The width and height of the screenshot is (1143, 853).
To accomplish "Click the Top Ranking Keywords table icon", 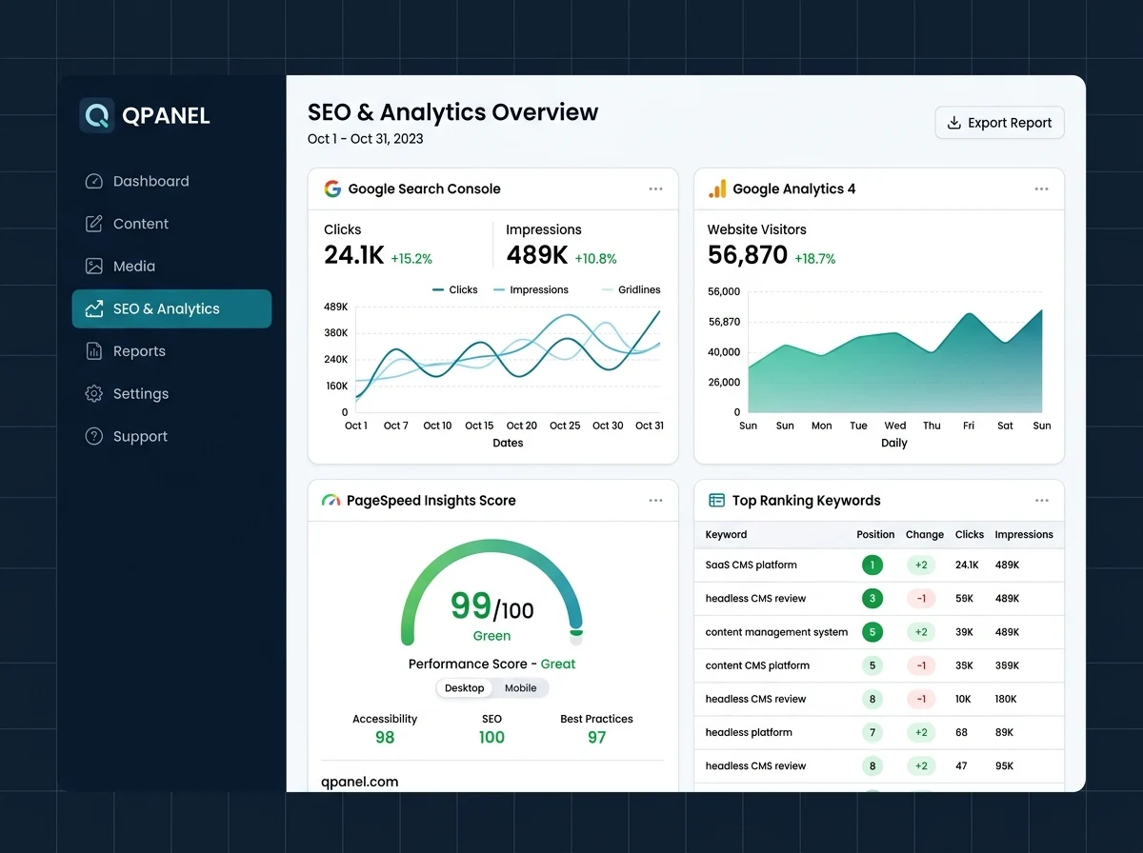I will tap(716, 501).
